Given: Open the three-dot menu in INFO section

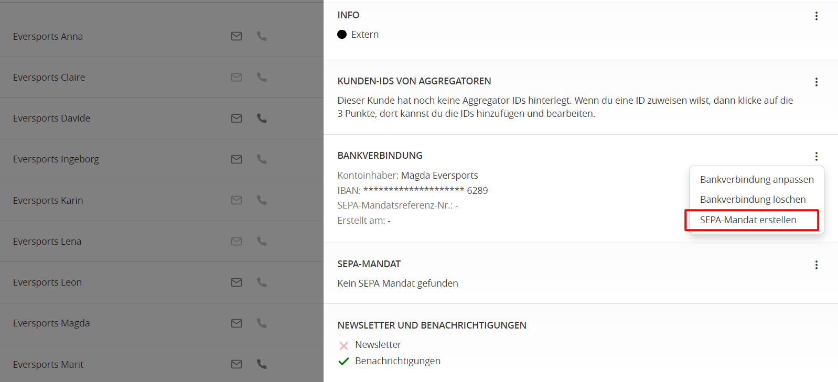Looking at the screenshot, I should (x=816, y=16).
